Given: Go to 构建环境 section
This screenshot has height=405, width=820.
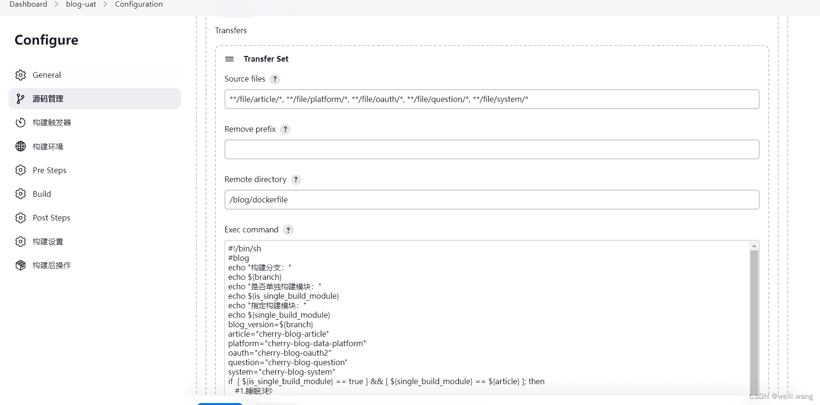Looking at the screenshot, I should pyautogui.click(x=95, y=146).
